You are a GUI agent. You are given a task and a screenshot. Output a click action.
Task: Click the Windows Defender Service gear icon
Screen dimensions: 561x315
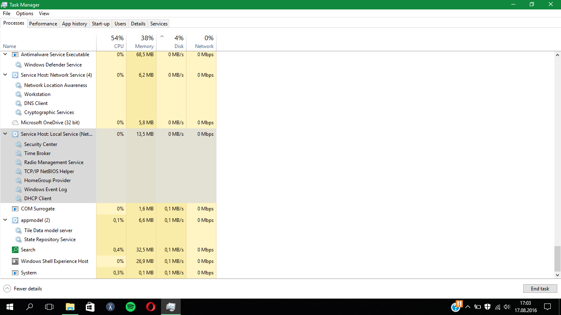(18, 65)
